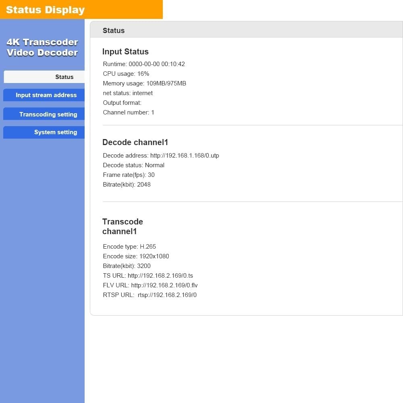403x403 pixels.
Task: Click the Transcode channel1 heading
Action: (x=123, y=226)
